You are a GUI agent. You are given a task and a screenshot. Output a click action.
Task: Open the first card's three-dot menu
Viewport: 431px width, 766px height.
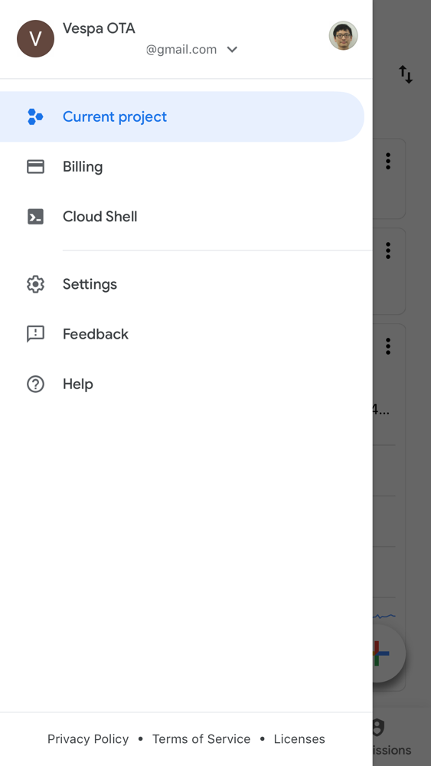point(388,161)
